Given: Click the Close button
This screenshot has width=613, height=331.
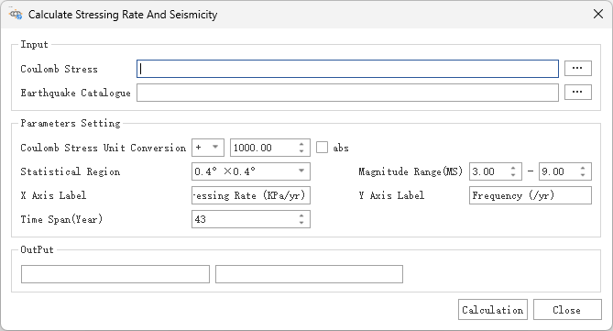Looking at the screenshot, I should pyautogui.click(x=567, y=310).
